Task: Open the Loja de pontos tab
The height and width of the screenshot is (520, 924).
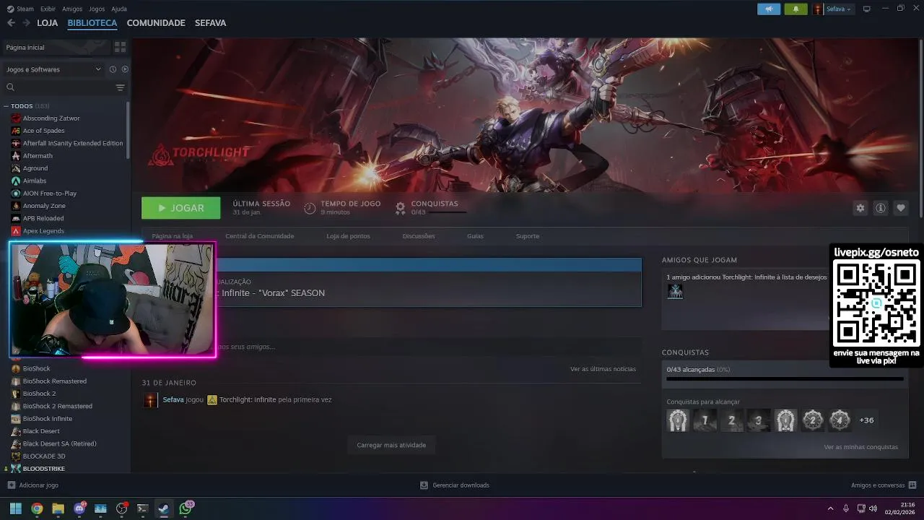Action: coord(348,236)
